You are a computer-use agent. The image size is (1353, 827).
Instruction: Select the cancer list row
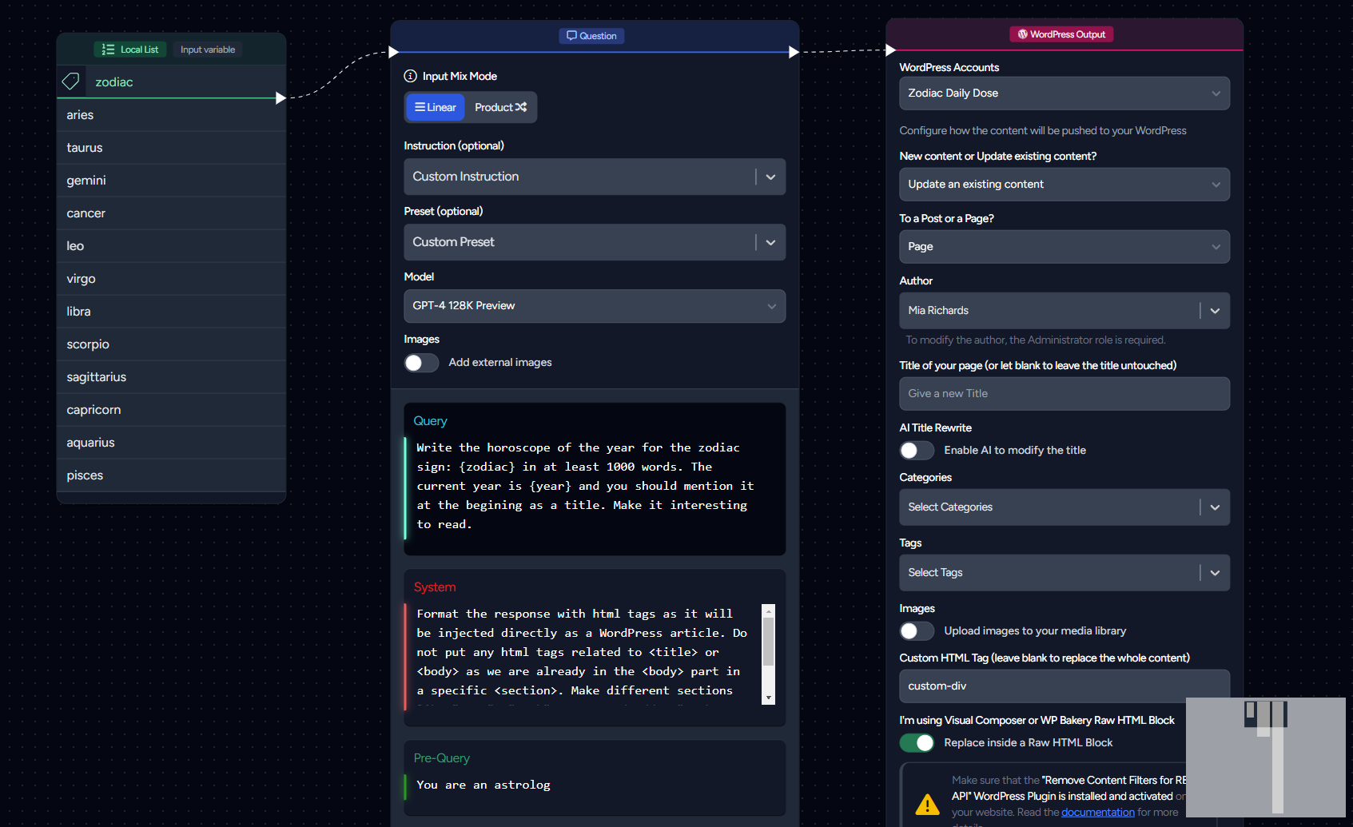171,213
